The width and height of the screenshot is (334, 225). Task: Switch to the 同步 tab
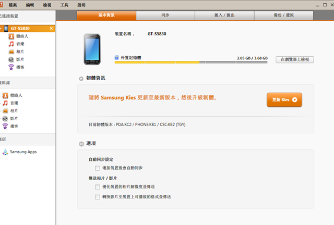coord(165,15)
